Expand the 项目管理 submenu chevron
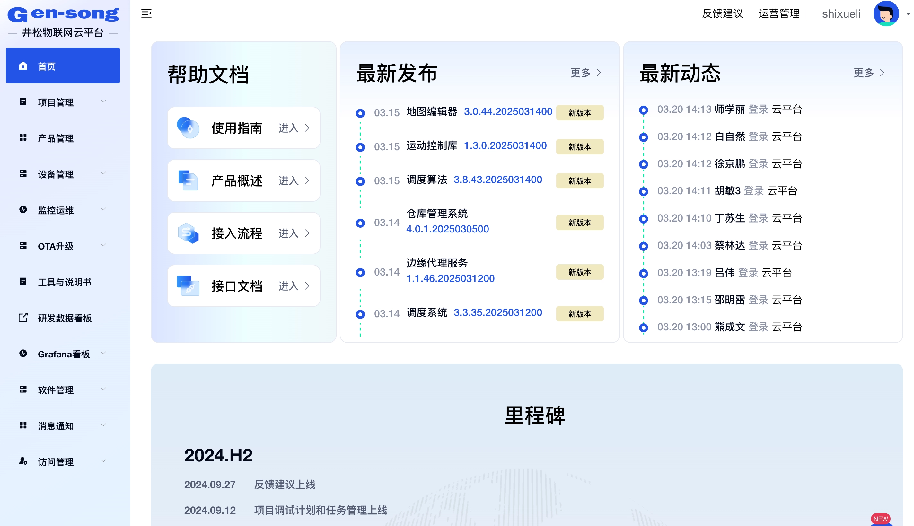Viewport: 914px width, 526px height. pos(103,101)
